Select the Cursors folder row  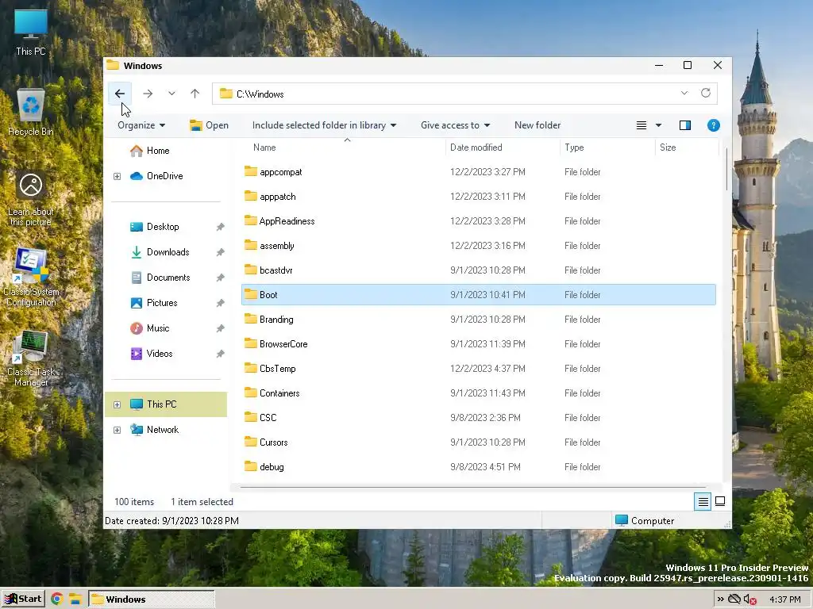[x=479, y=442]
